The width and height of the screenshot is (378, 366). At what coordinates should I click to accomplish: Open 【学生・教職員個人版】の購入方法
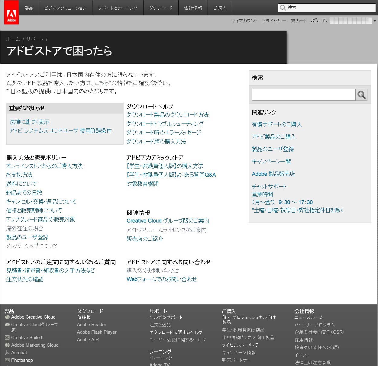coord(165,166)
